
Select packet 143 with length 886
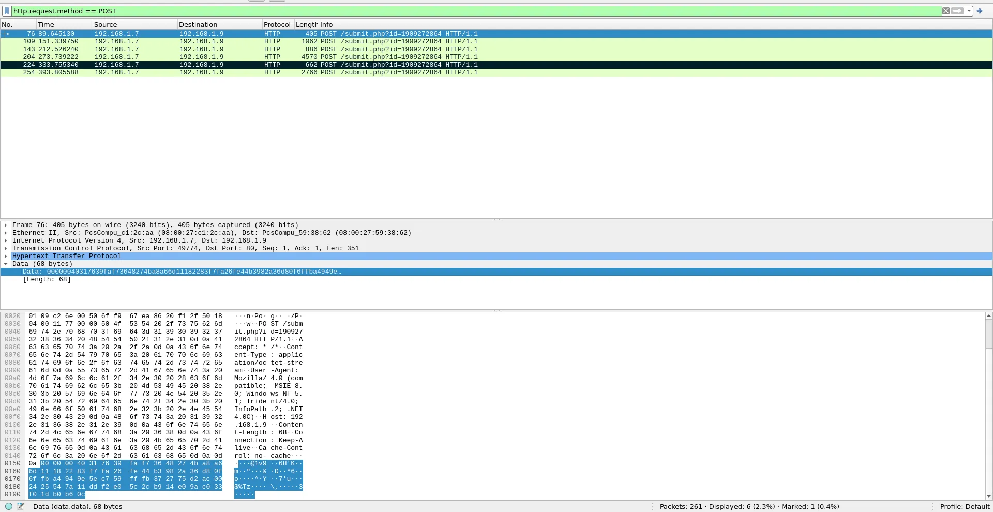496,49
